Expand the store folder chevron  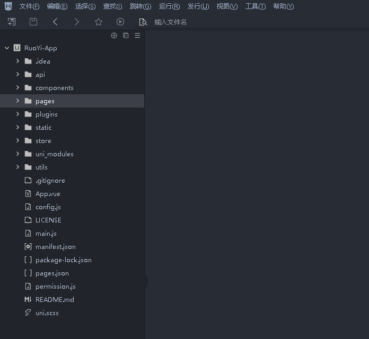click(x=17, y=140)
